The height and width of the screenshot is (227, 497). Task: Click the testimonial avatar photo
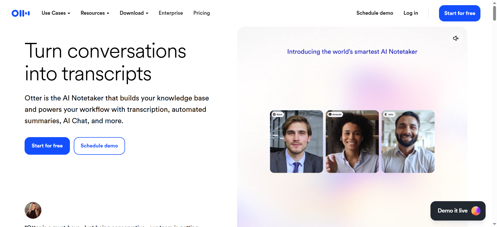pyautogui.click(x=33, y=210)
